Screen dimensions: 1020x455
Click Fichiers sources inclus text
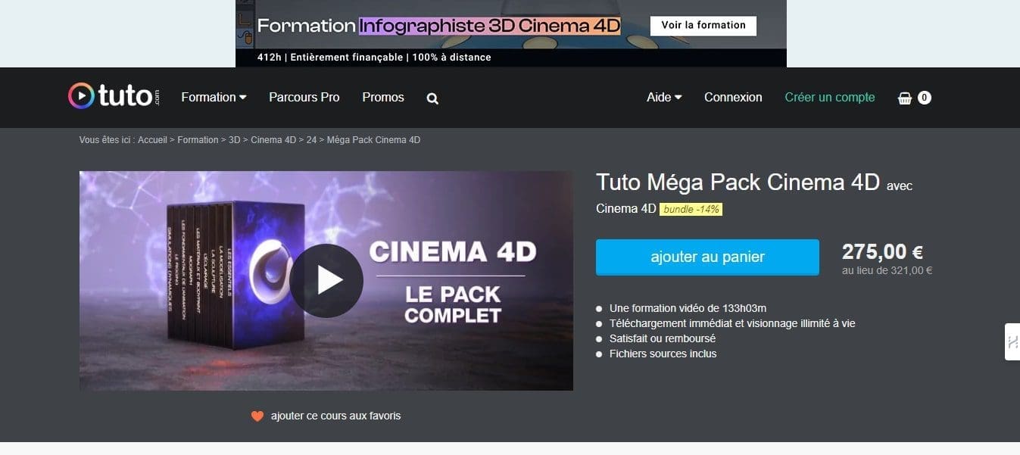tap(663, 354)
